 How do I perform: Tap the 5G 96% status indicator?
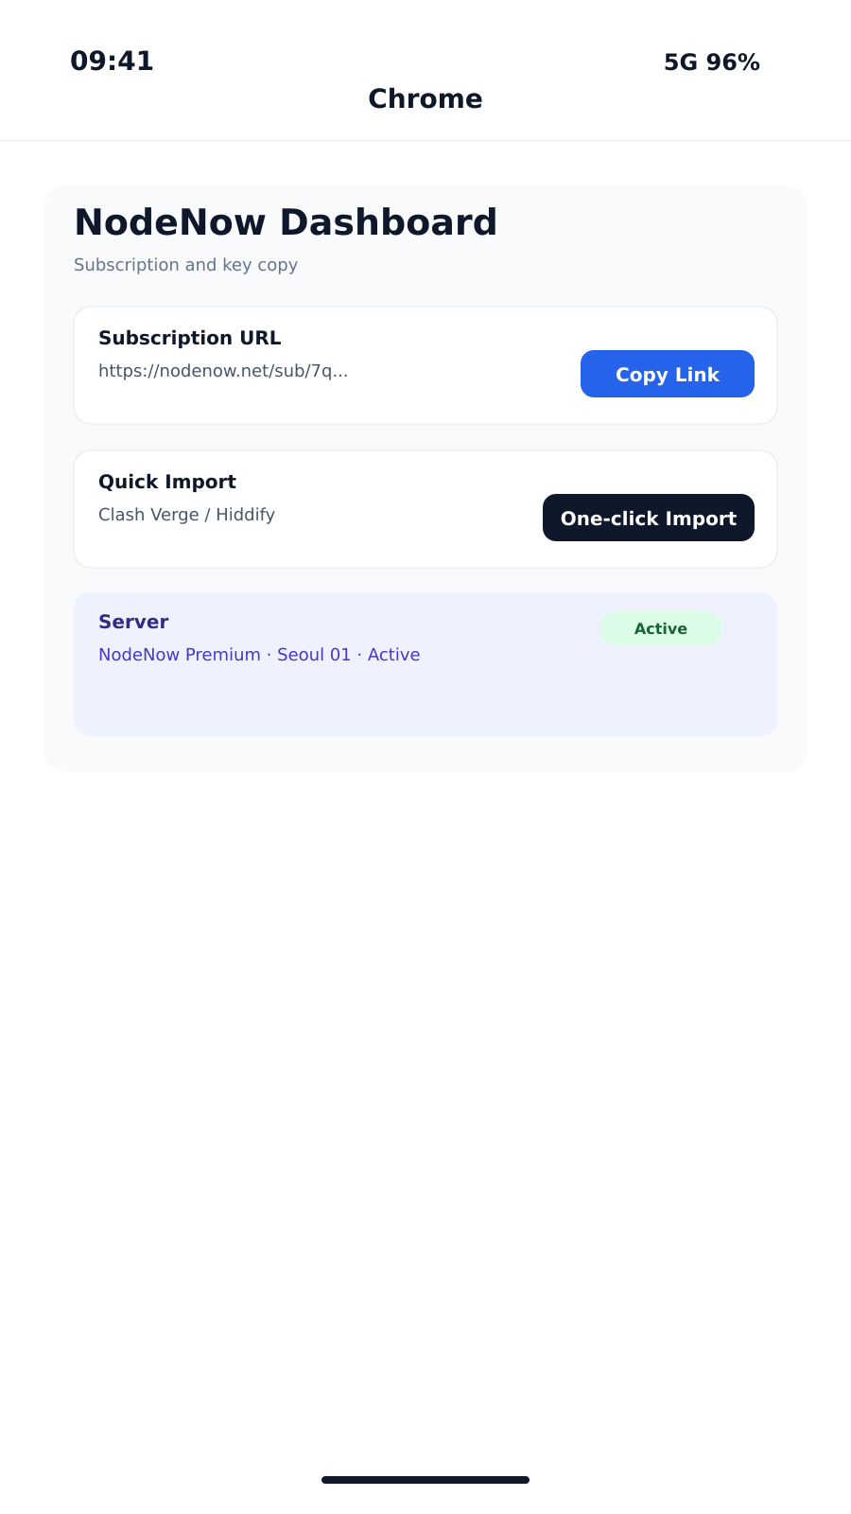[x=711, y=62]
